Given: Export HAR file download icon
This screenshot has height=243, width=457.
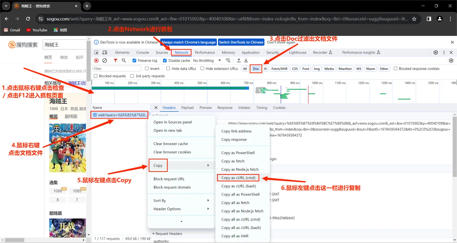Looking at the screenshot, I should pos(246,61).
